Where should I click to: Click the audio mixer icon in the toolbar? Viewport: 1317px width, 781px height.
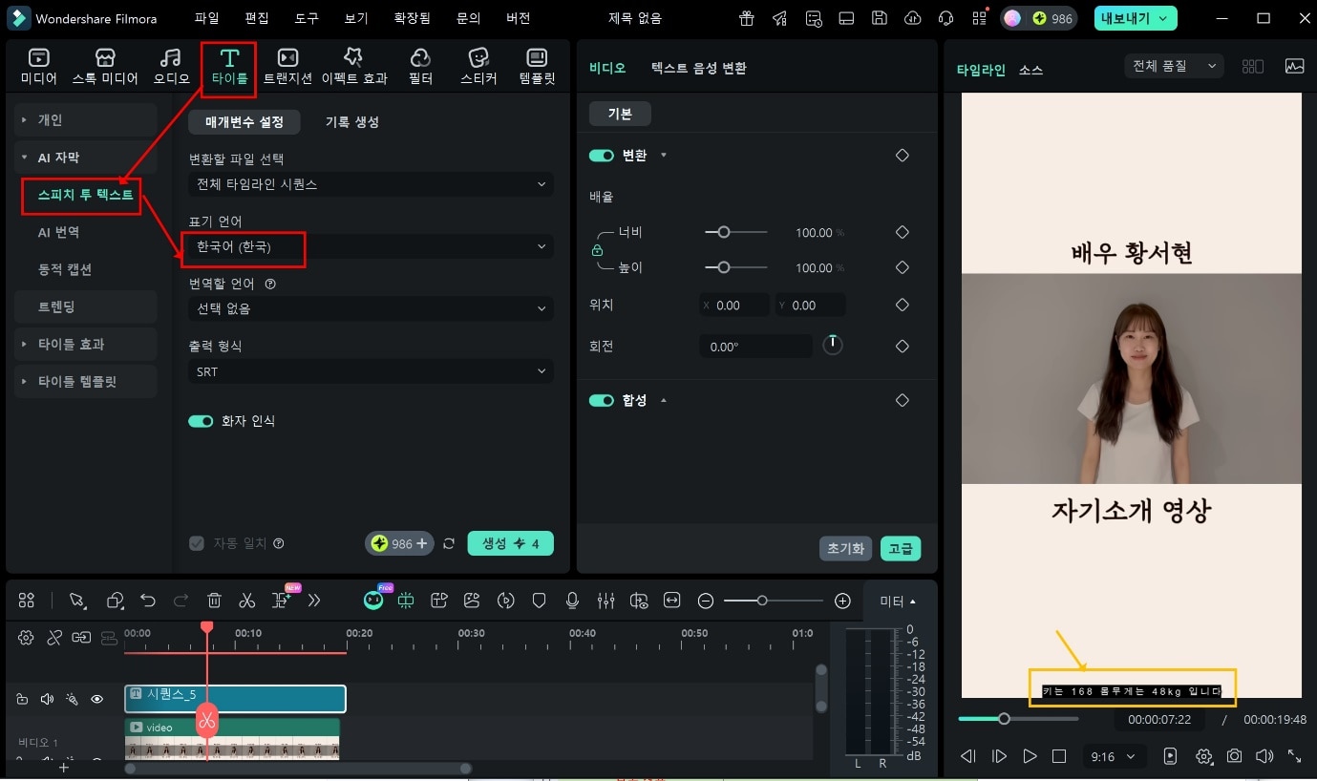(605, 600)
